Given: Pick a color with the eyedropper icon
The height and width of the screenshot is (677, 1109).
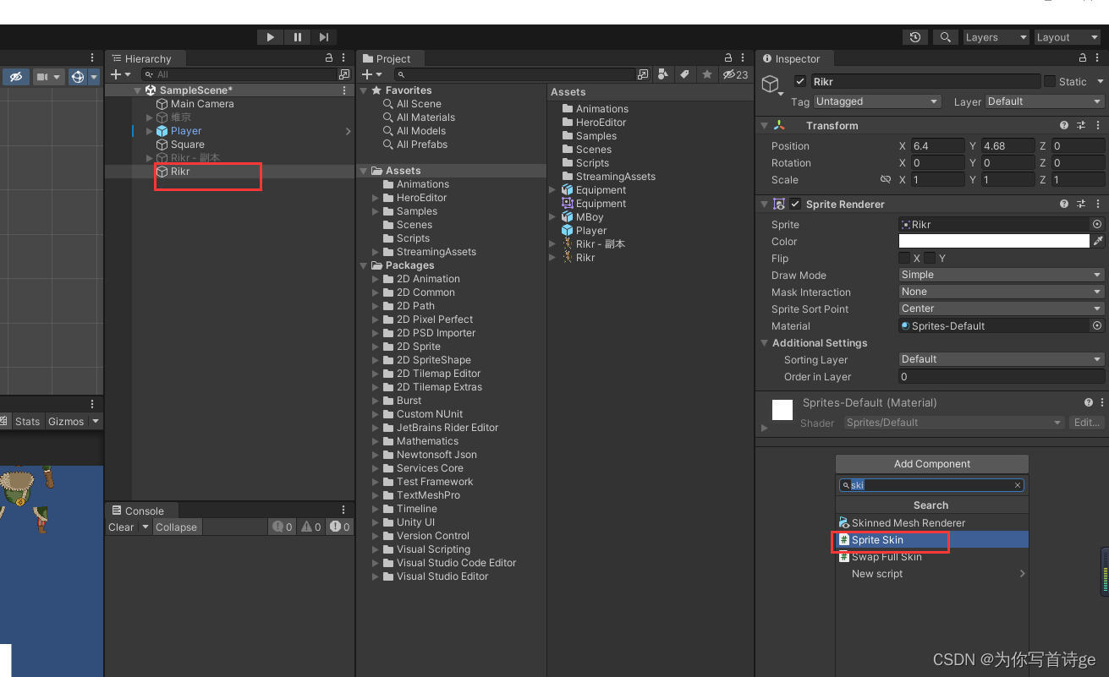Looking at the screenshot, I should (1098, 242).
